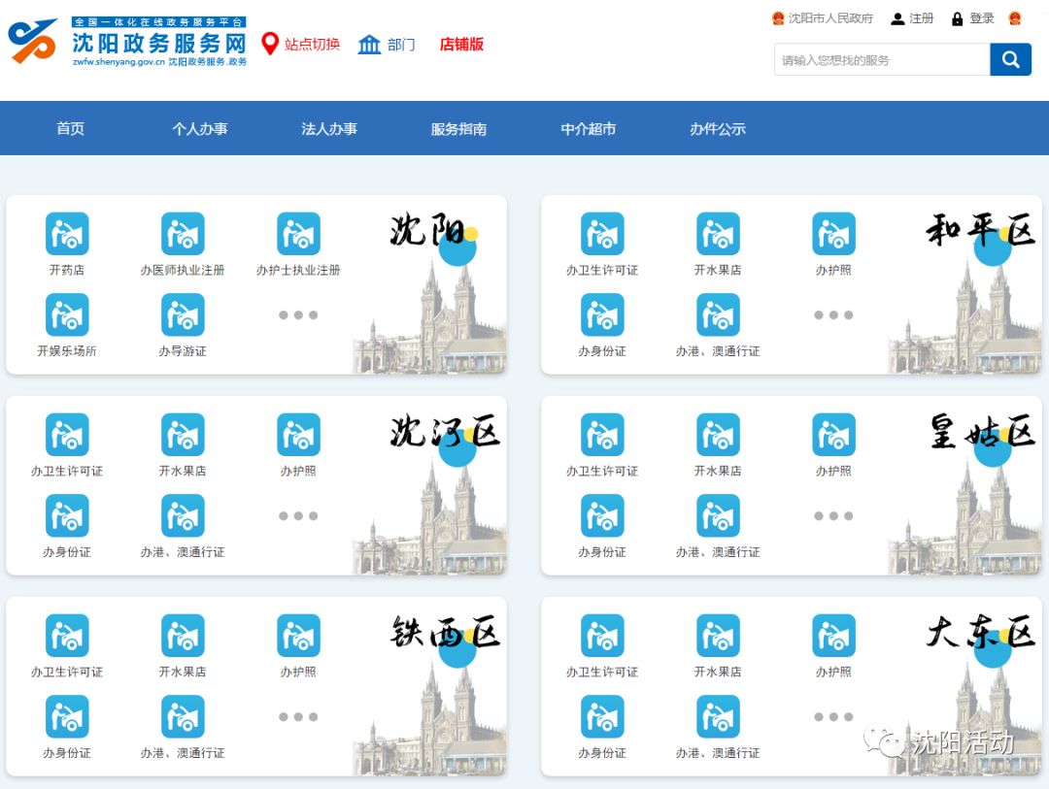Click the 办护照 icon in 和平区 card
The width and height of the screenshot is (1049, 789).
pyautogui.click(x=833, y=232)
